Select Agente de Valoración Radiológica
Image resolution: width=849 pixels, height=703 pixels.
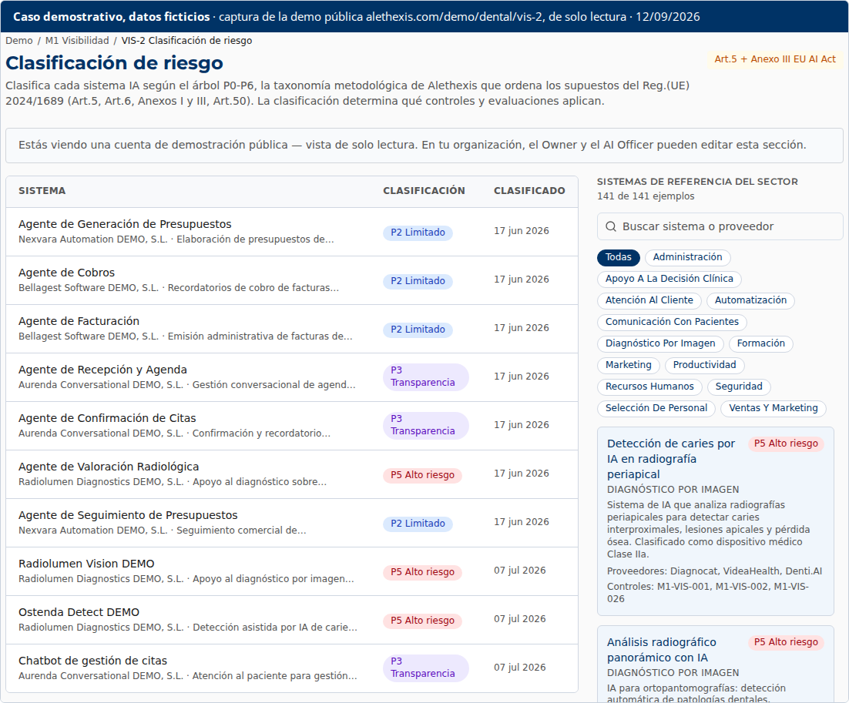click(x=292, y=474)
